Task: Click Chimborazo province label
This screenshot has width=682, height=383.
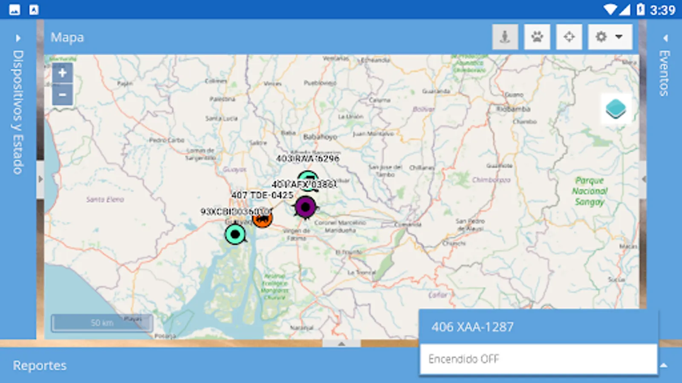Action: click(x=491, y=180)
